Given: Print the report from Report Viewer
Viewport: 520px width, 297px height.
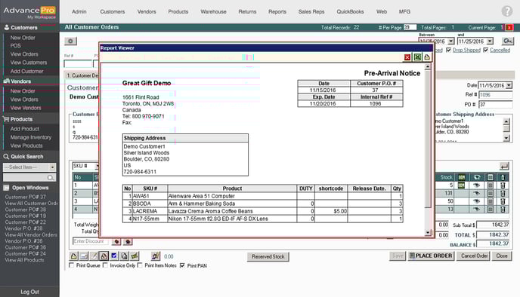Looking at the screenshot, I should (427, 57).
